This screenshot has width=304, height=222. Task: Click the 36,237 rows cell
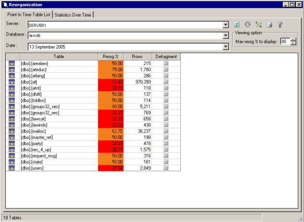coord(138,131)
